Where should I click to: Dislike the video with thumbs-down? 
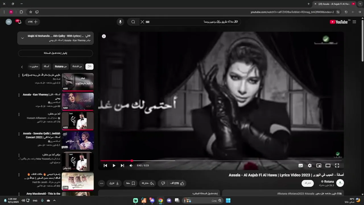(163, 183)
